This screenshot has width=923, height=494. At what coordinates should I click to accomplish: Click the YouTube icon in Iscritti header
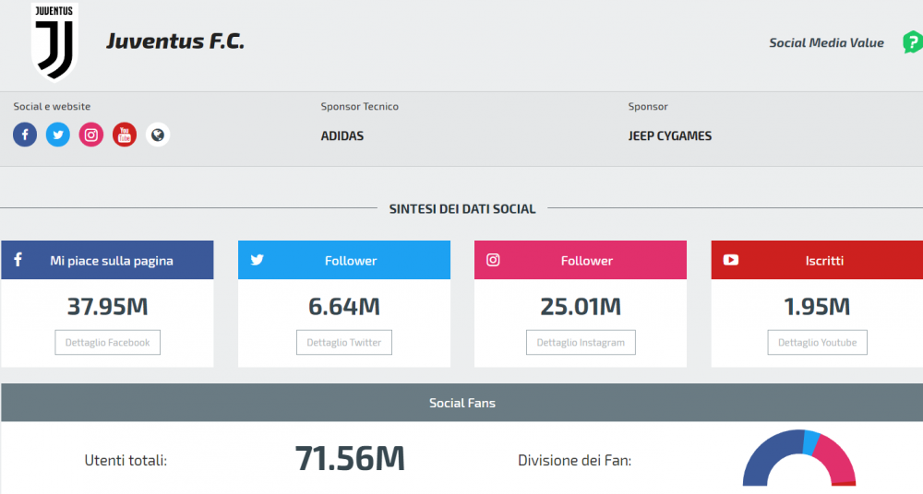(731, 260)
